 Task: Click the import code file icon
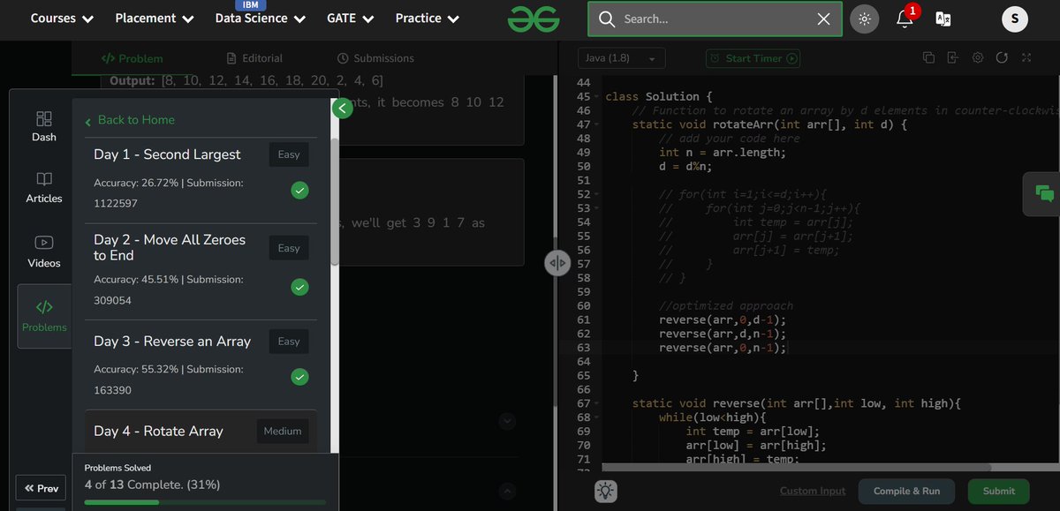tap(952, 58)
